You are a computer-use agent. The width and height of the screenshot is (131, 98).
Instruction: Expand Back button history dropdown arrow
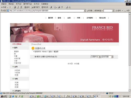click(x=8, y=7)
